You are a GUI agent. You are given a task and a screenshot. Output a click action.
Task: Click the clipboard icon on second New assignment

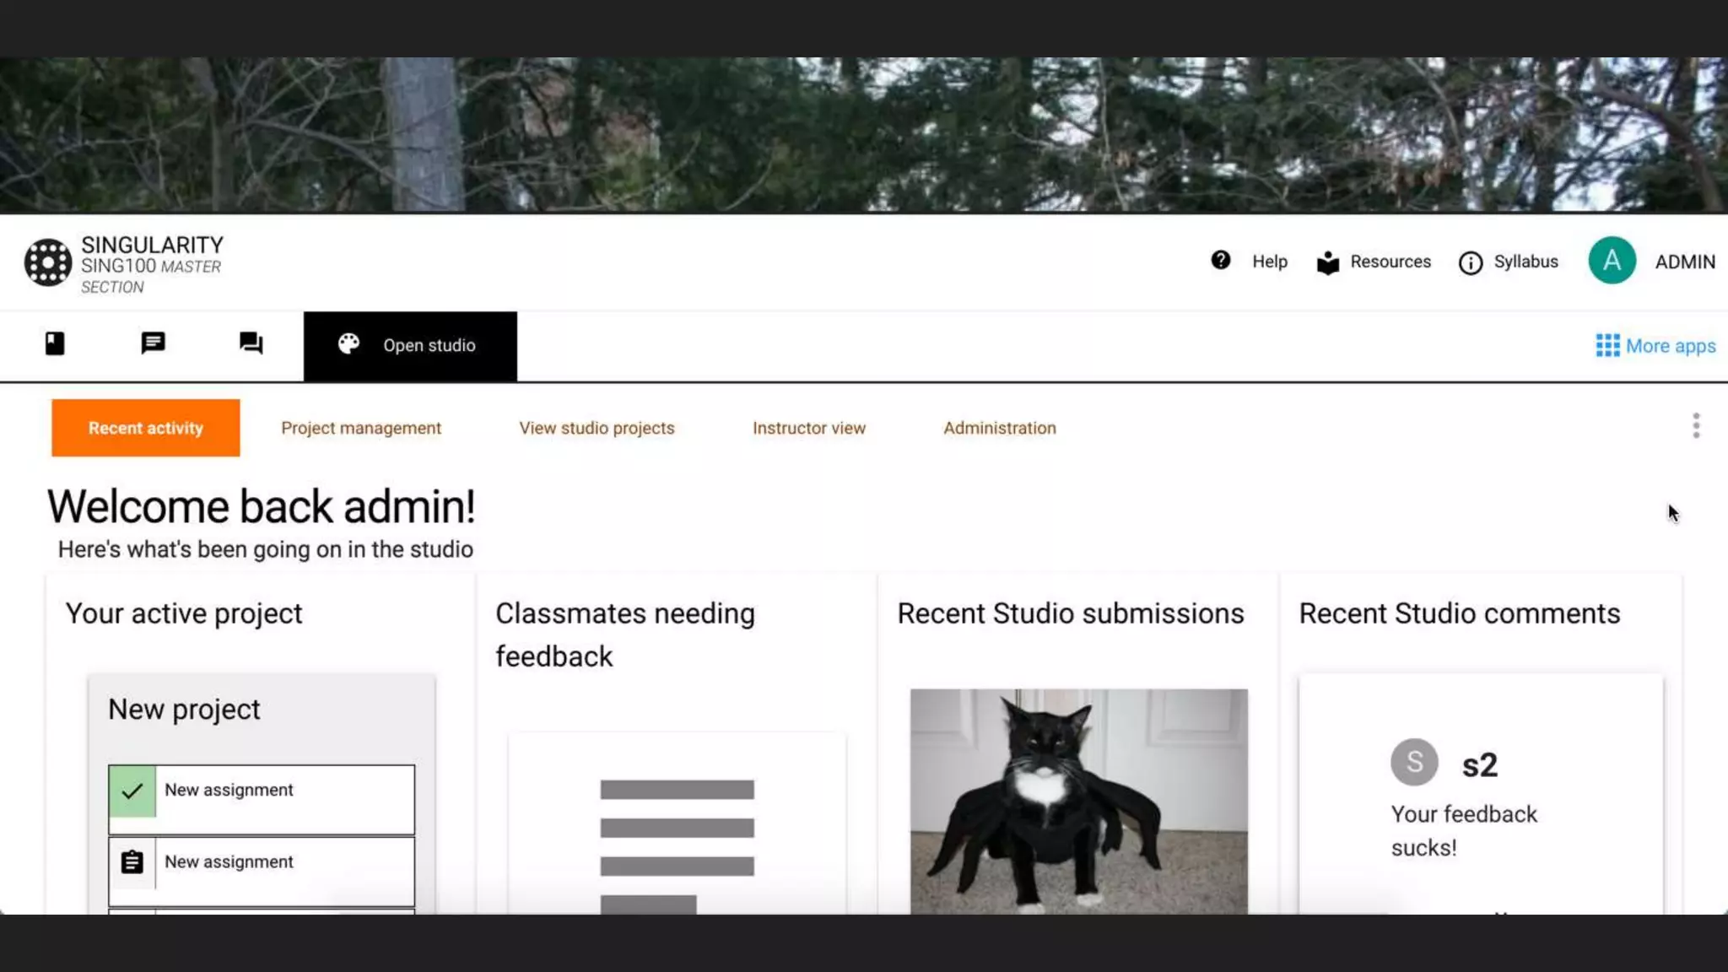tap(132, 862)
